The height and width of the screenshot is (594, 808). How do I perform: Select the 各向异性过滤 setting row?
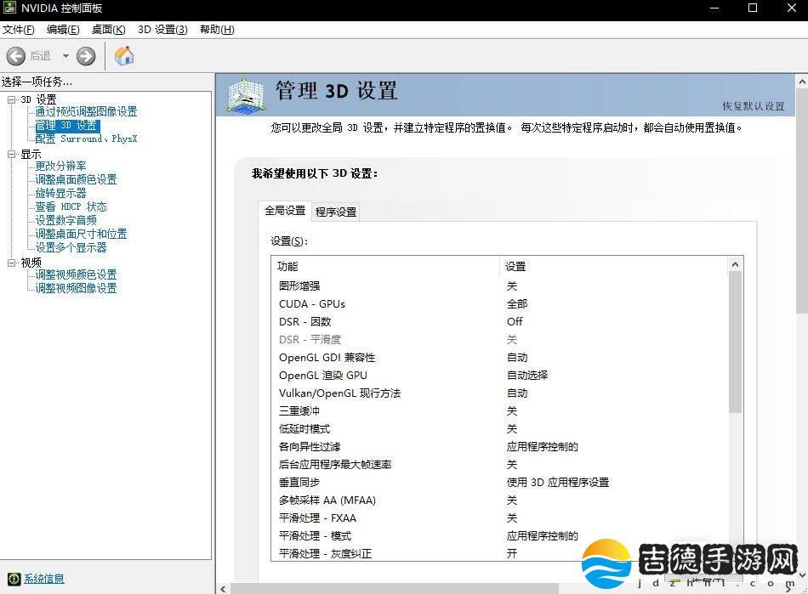(x=500, y=447)
